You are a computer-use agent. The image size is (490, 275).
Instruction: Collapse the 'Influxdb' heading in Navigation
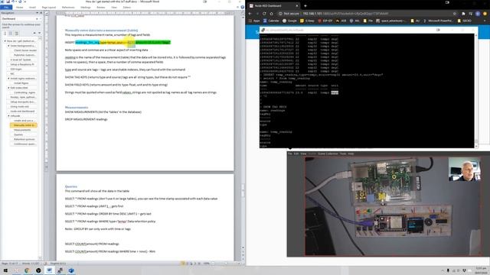point(8,115)
